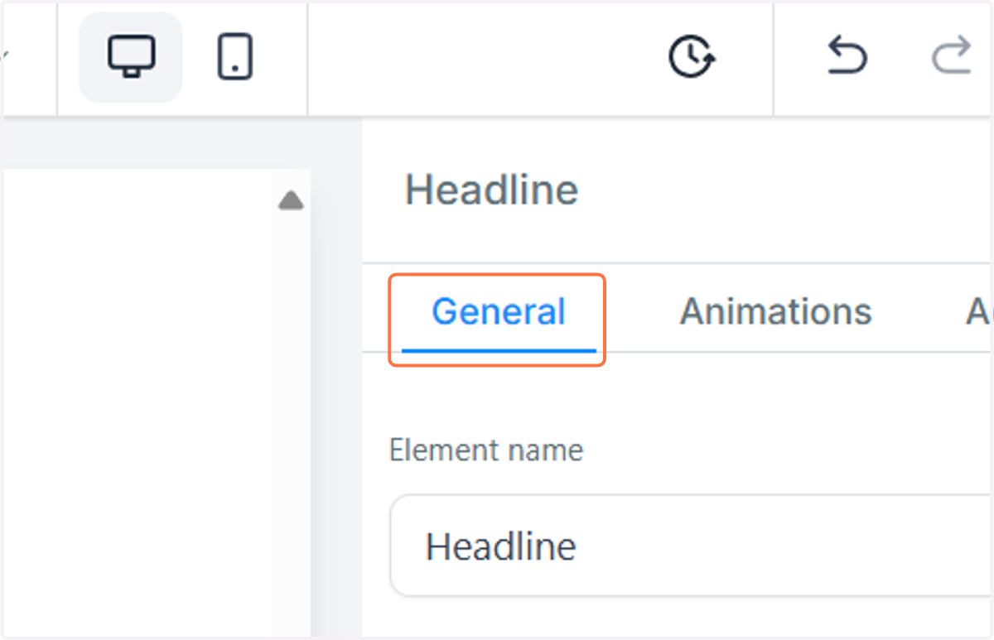Switch to mobile preview mode
The width and height of the screenshot is (994, 640).
(x=235, y=57)
